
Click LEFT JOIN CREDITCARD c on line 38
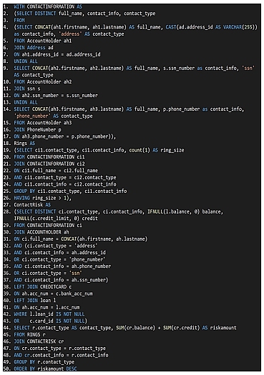tap(43, 286)
